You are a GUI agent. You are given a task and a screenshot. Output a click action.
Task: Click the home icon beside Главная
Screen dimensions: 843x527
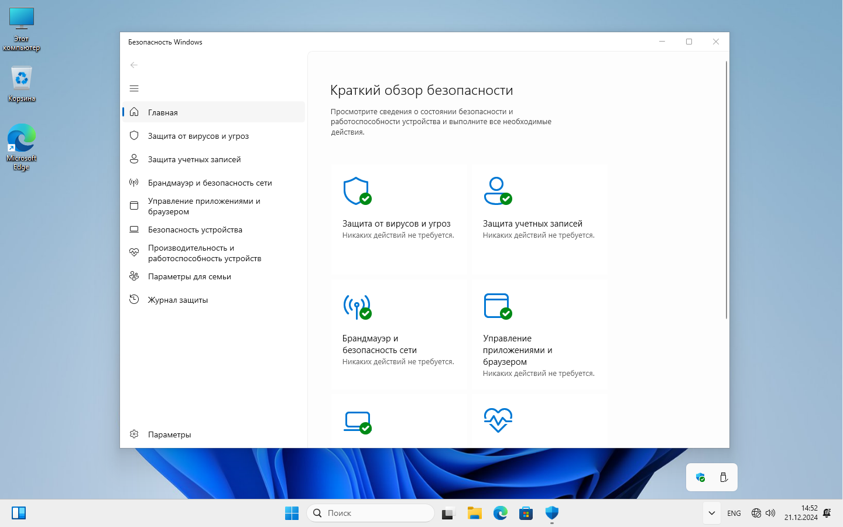click(x=134, y=112)
